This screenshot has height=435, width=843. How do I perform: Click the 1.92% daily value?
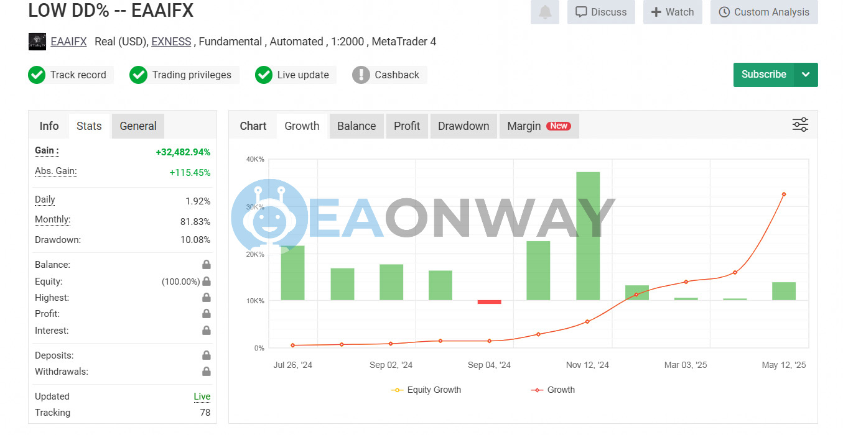pos(198,201)
